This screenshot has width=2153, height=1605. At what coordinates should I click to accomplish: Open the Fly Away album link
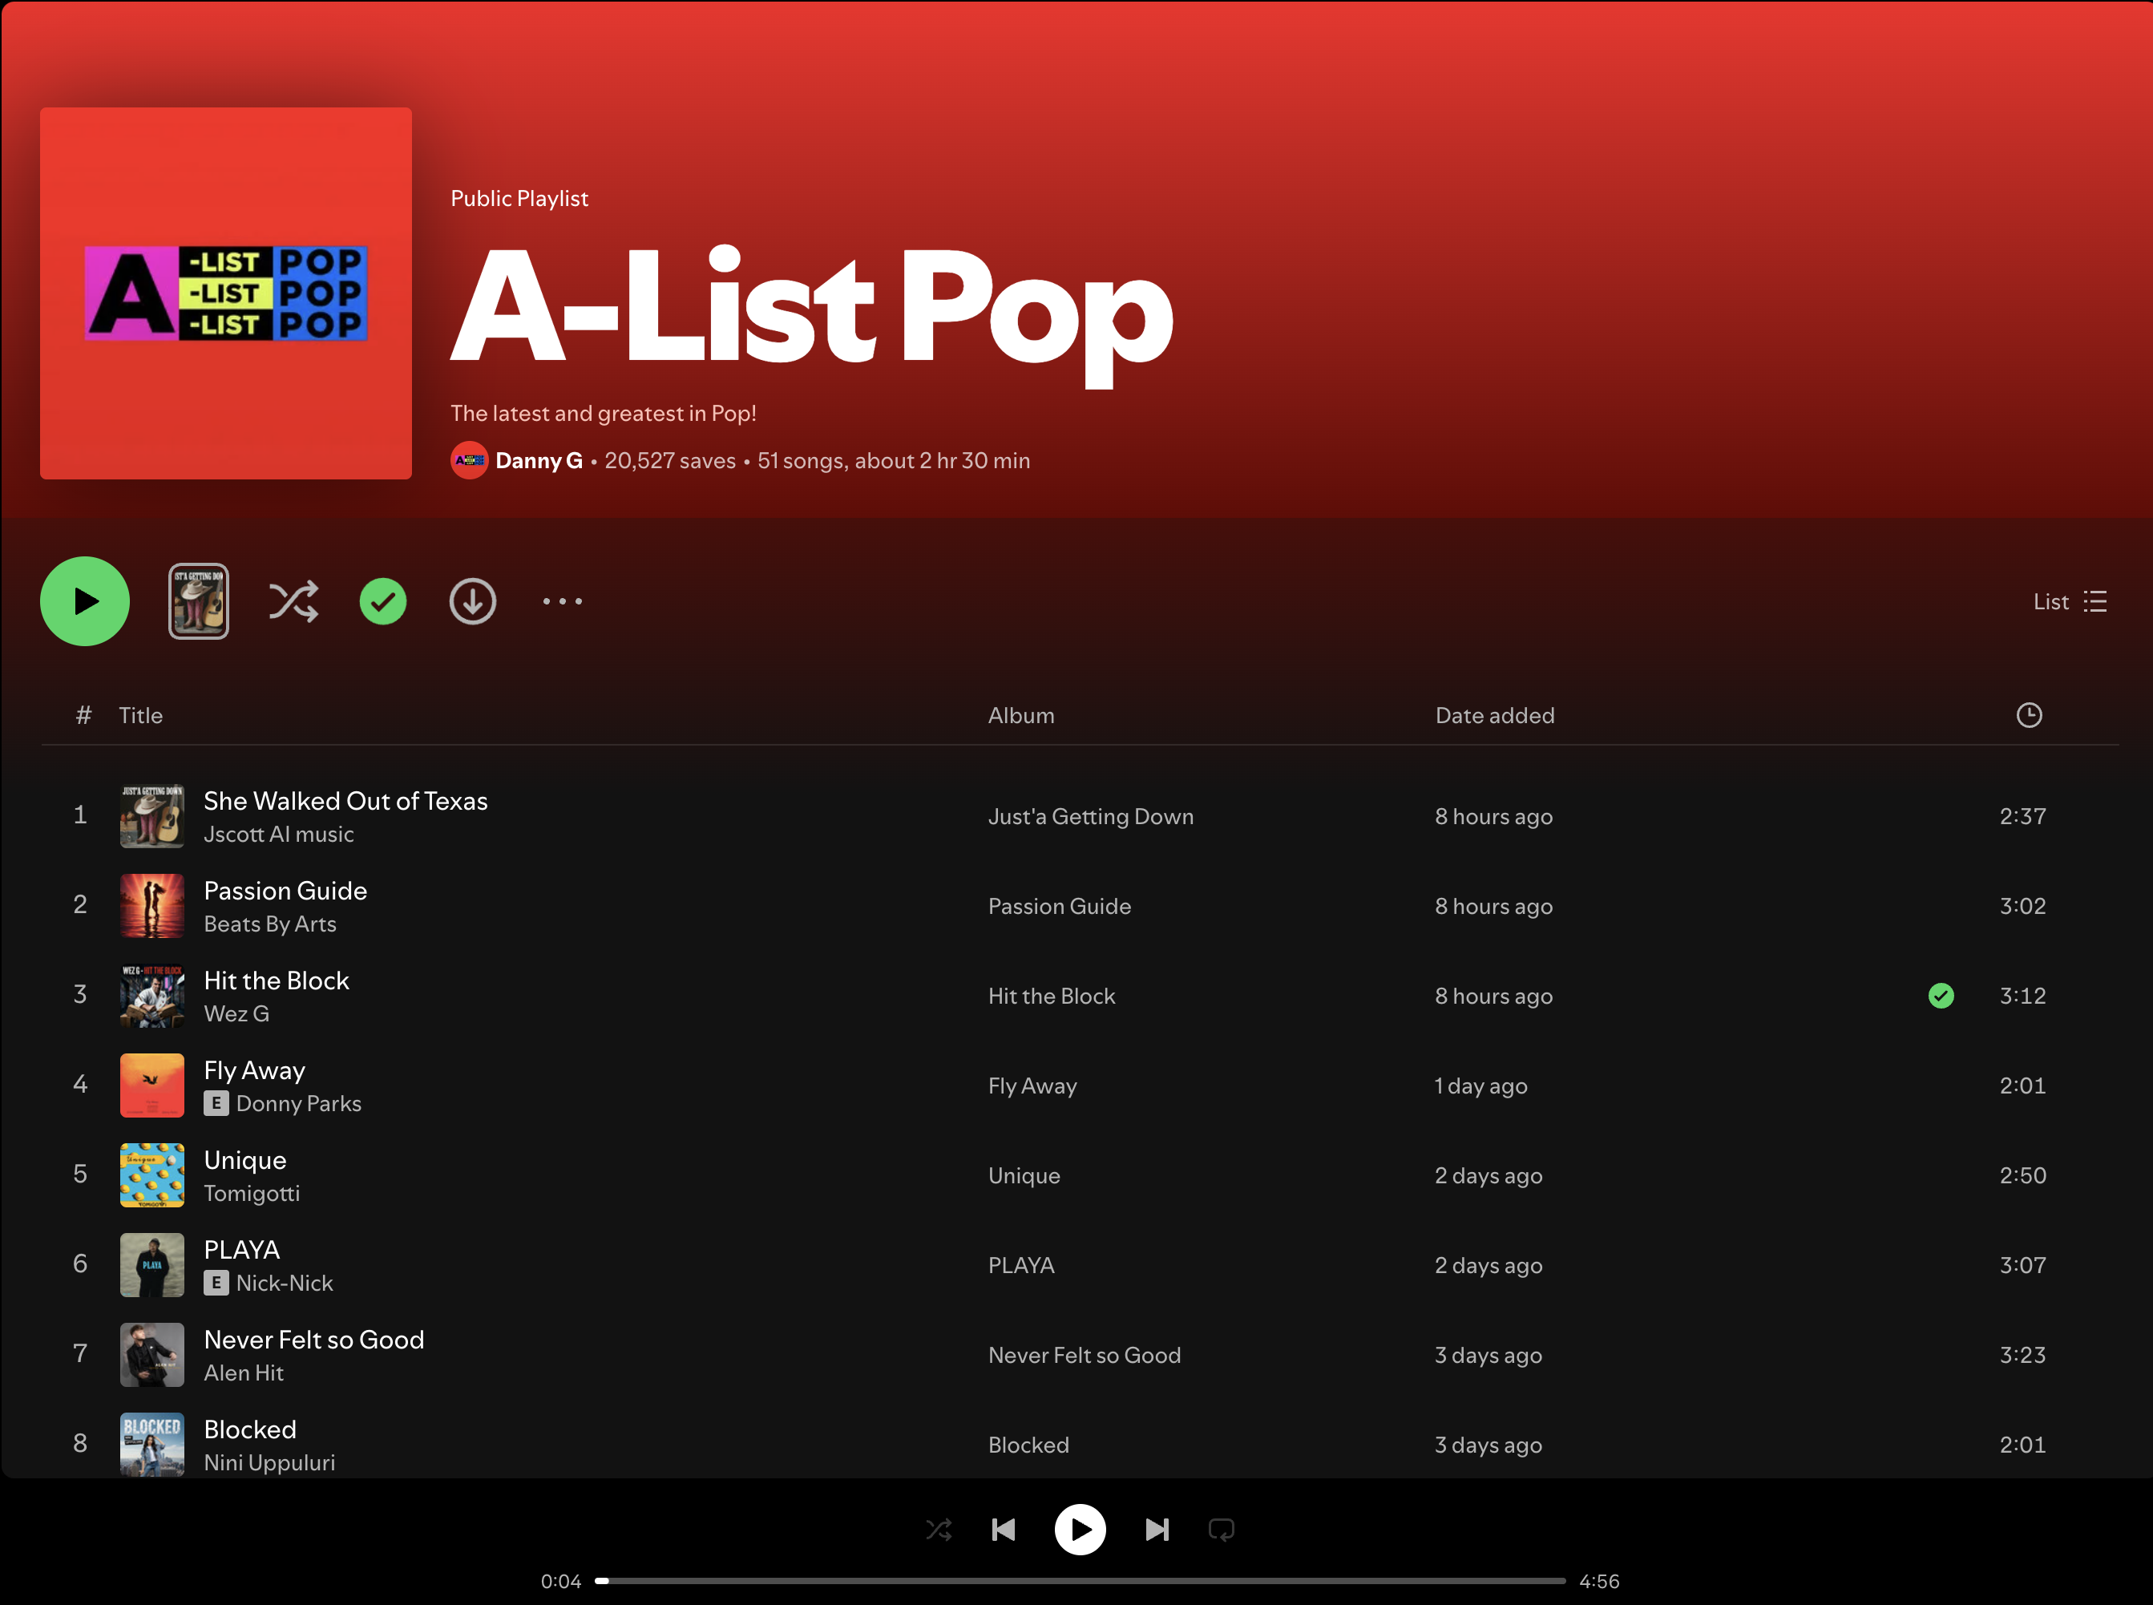click(1032, 1086)
